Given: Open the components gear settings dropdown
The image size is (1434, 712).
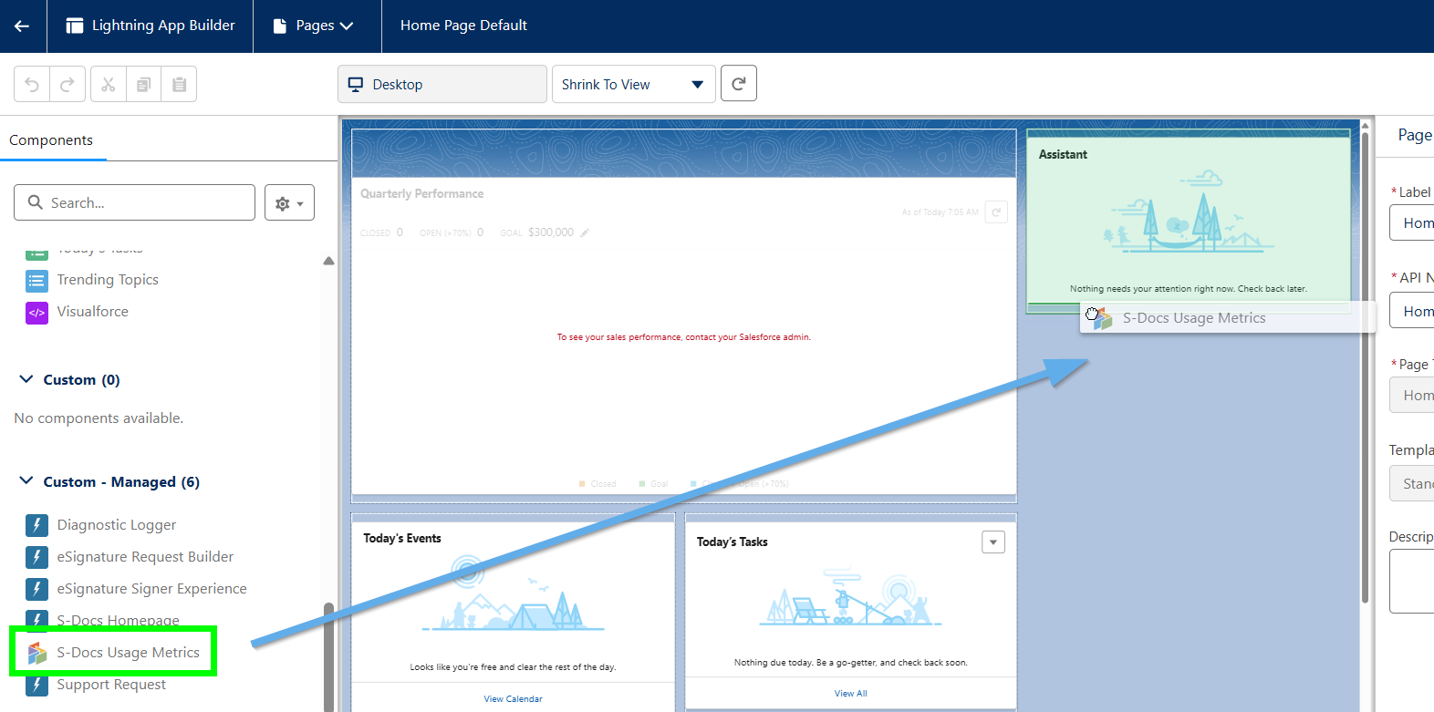Looking at the screenshot, I should 289,203.
